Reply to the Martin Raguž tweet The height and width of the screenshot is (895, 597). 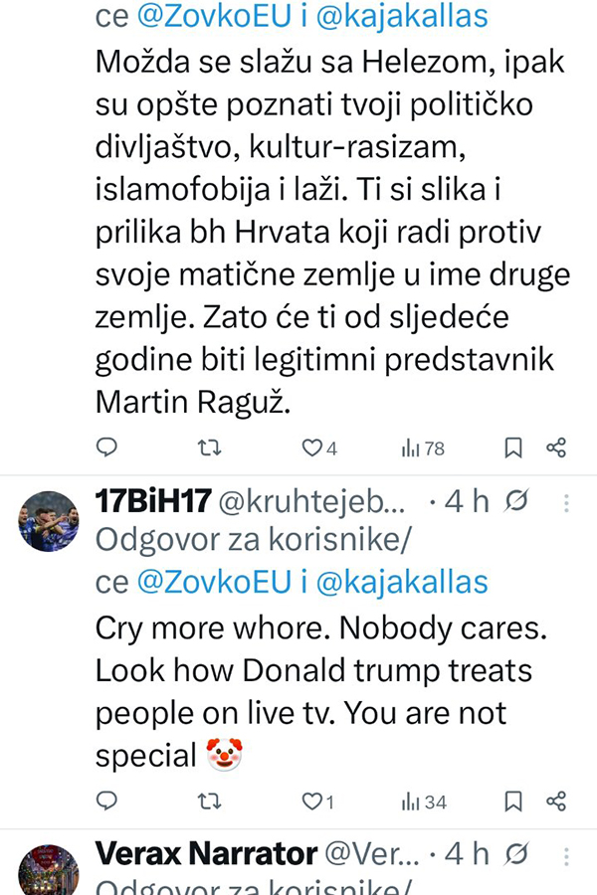pyautogui.click(x=106, y=447)
